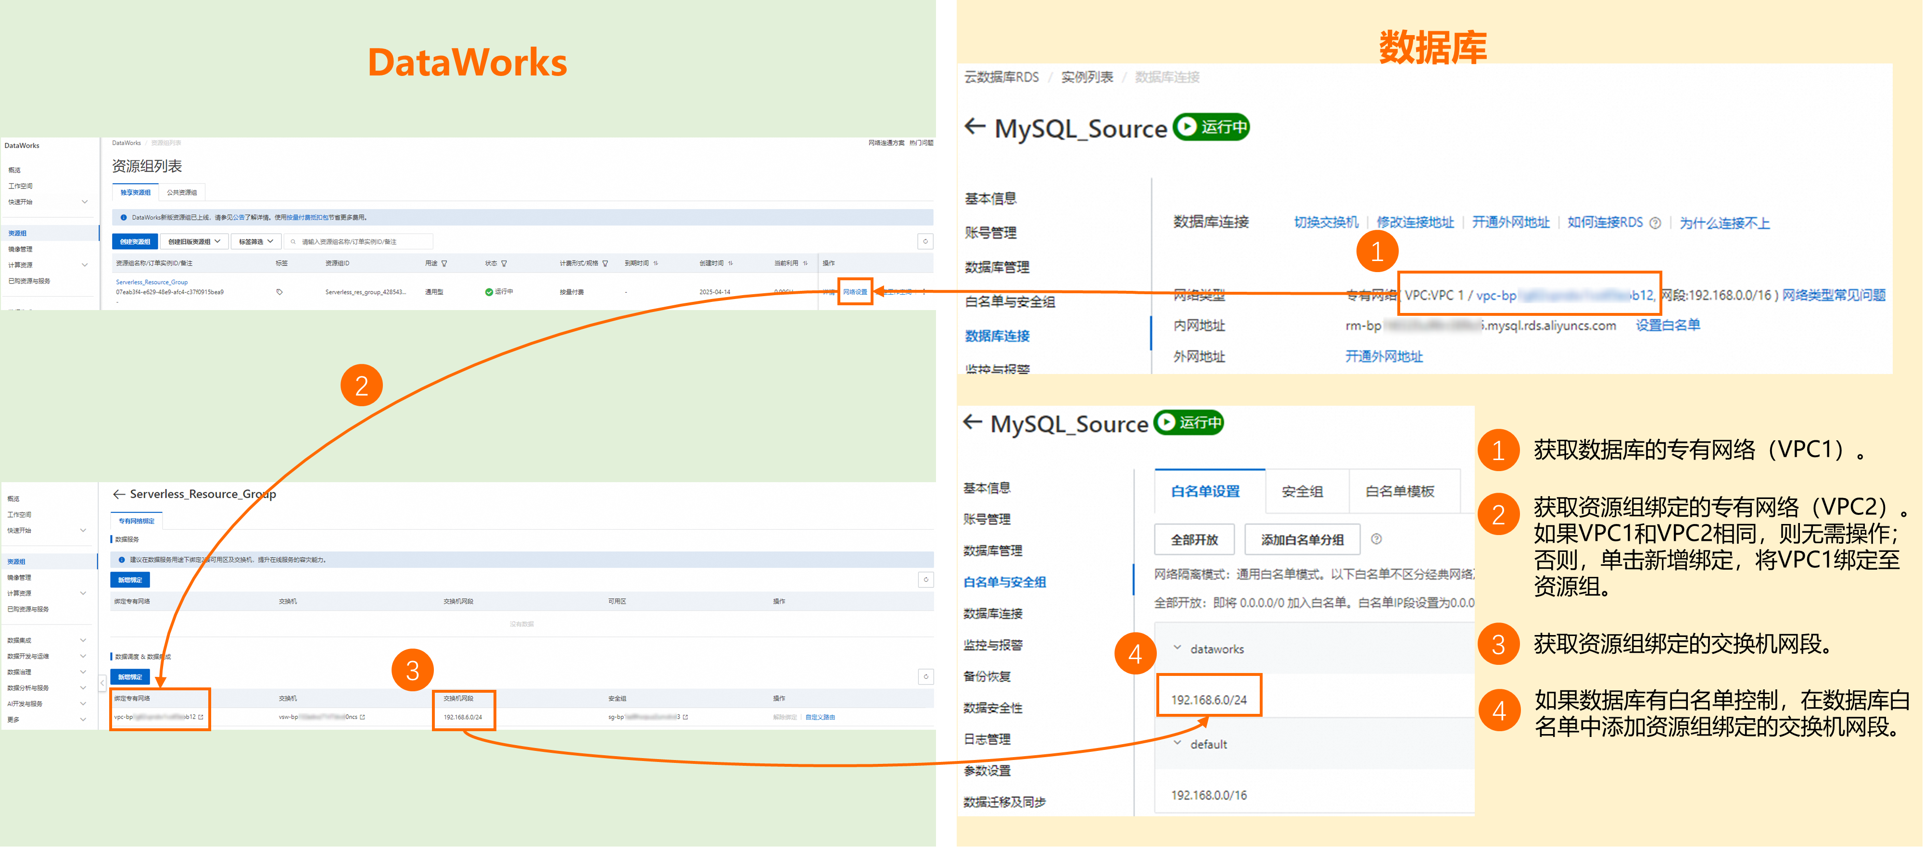The width and height of the screenshot is (1924, 848).
Task: Refresh the 数据服务 binding table
Action: coord(925,580)
